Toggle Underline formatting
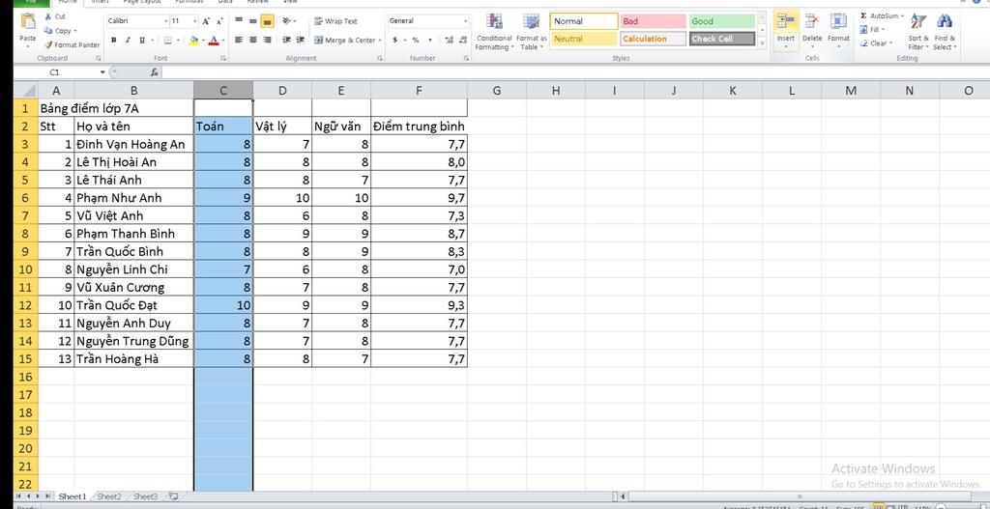The image size is (990, 509). click(x=142, y=41)
